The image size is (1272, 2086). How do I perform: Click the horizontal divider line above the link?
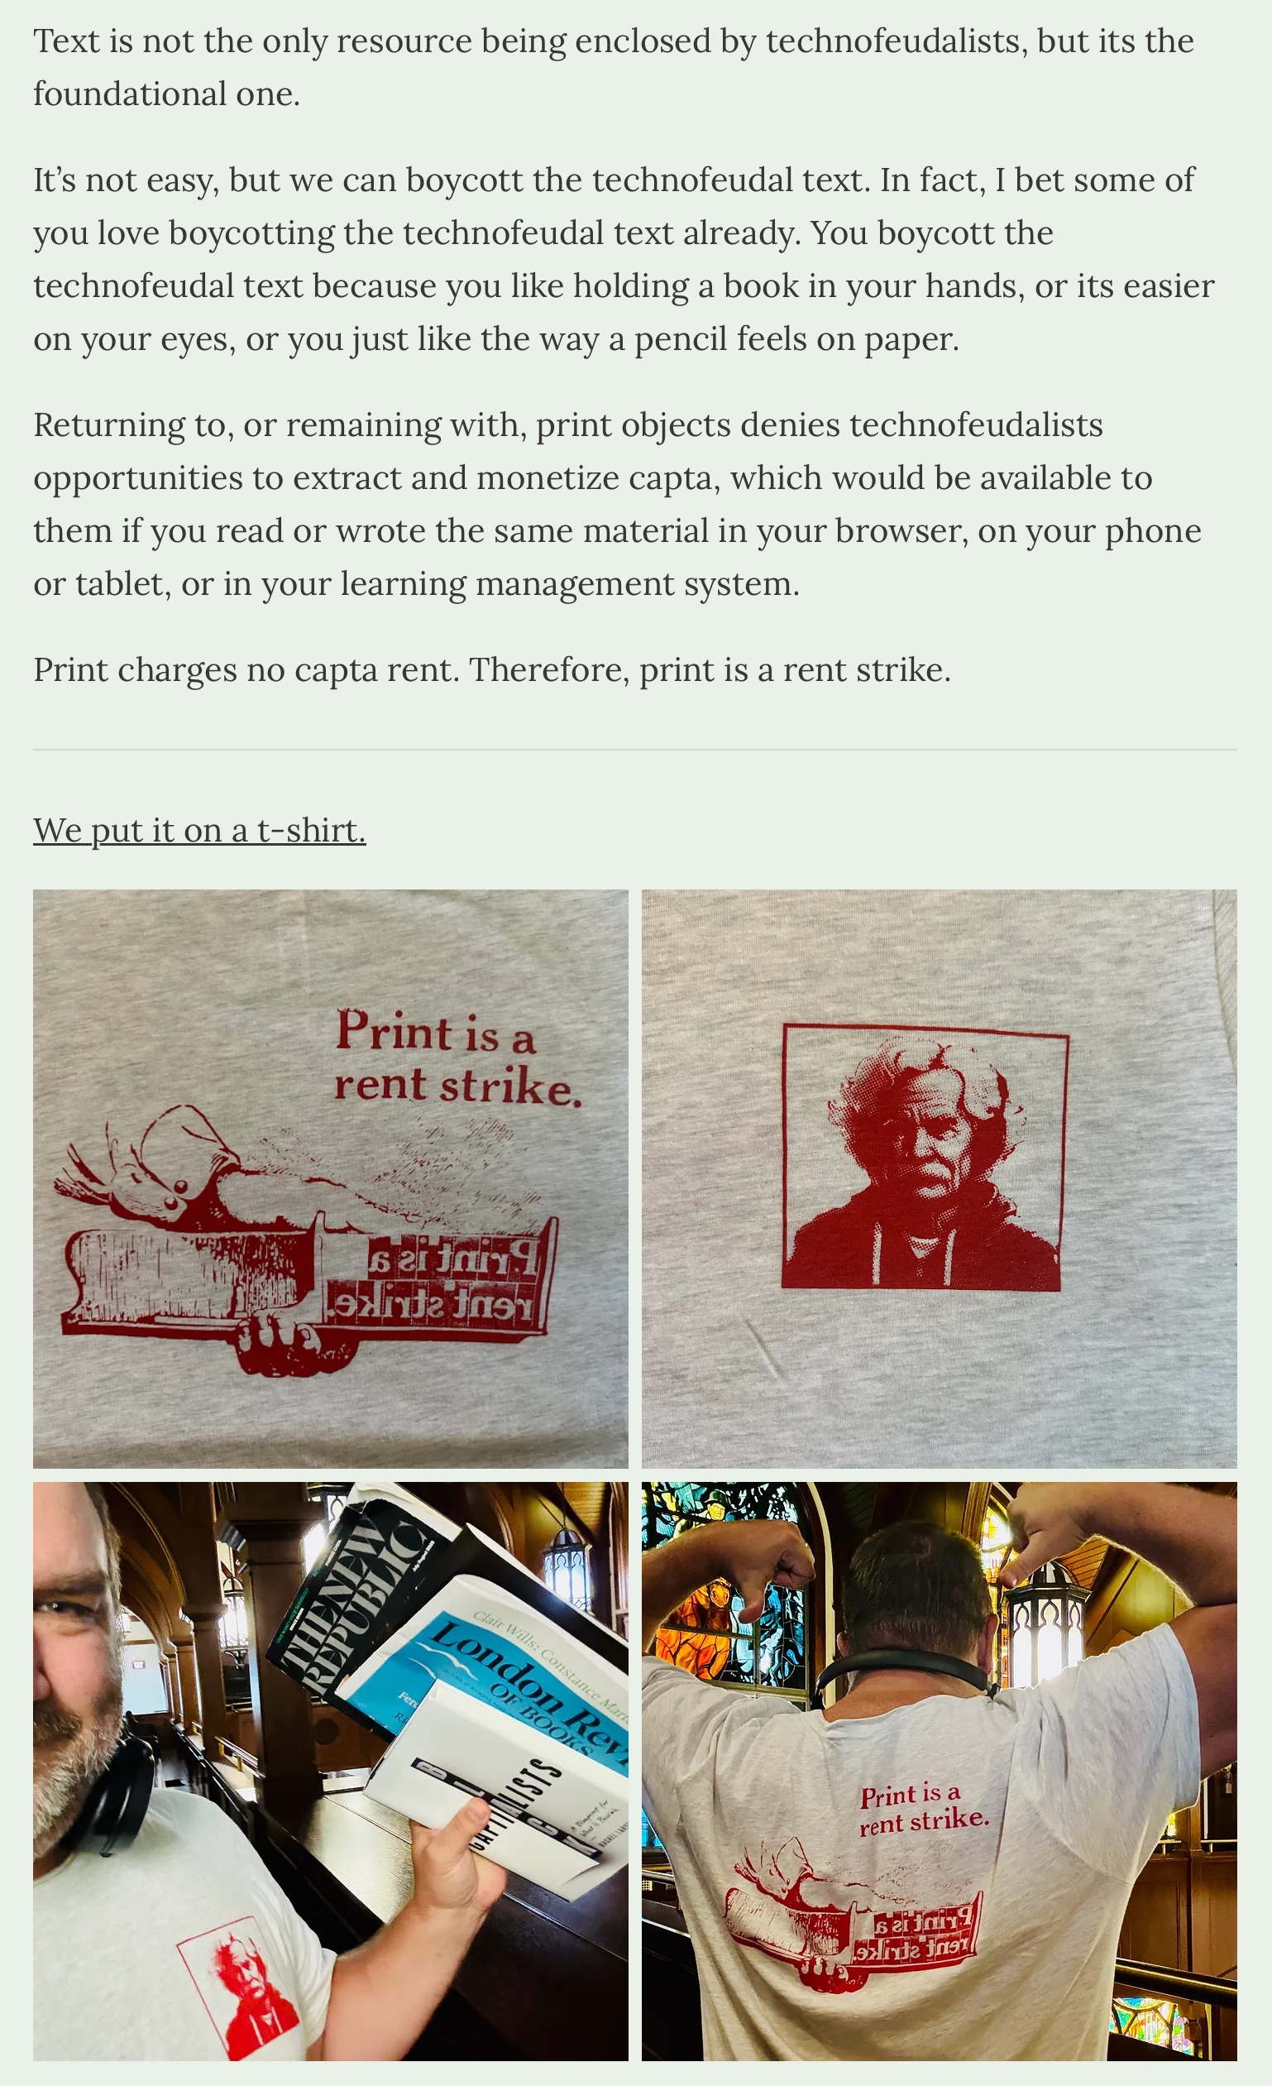coord(634,749)
